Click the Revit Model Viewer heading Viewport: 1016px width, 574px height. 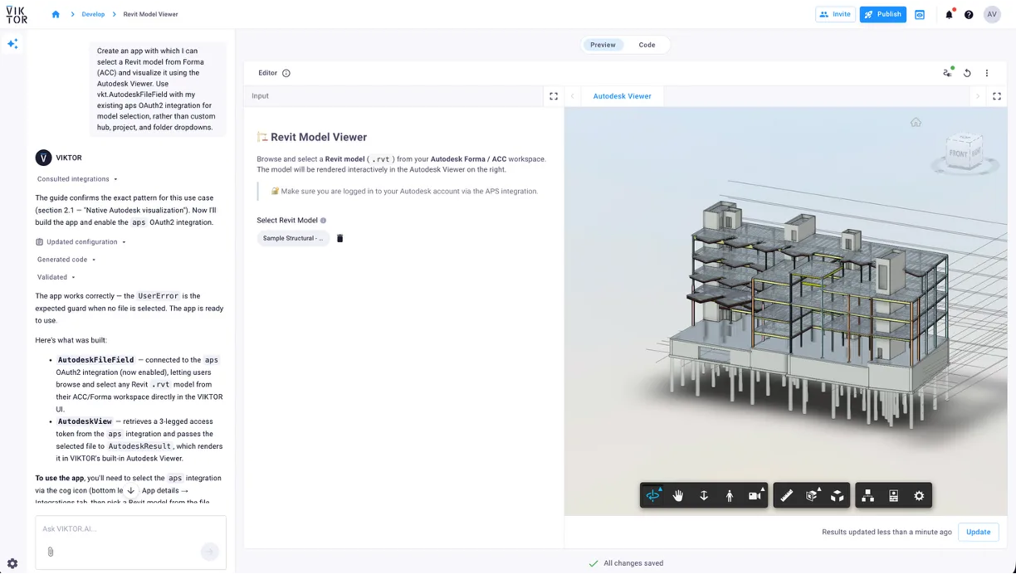click(319, 137)
